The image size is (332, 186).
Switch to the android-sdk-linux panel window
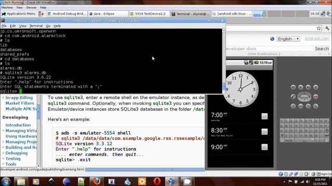coord(232,14)
